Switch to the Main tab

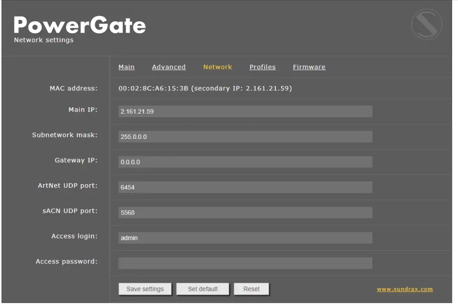pos(126,67)
